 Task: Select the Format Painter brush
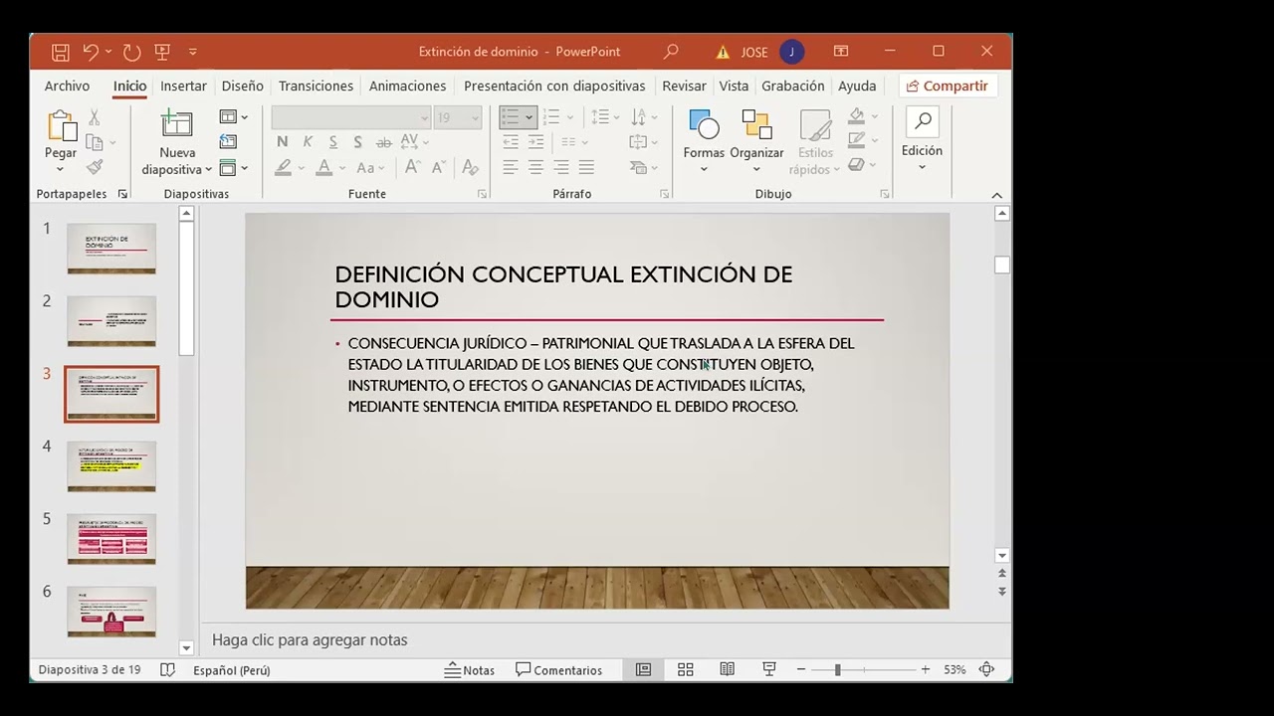(x=95, y=167)
